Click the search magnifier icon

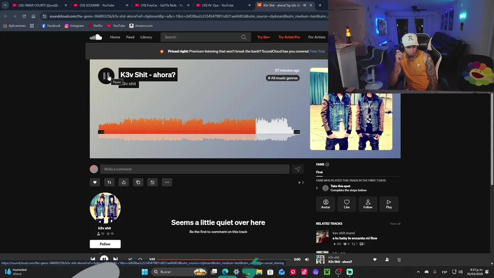coord(244,37)
